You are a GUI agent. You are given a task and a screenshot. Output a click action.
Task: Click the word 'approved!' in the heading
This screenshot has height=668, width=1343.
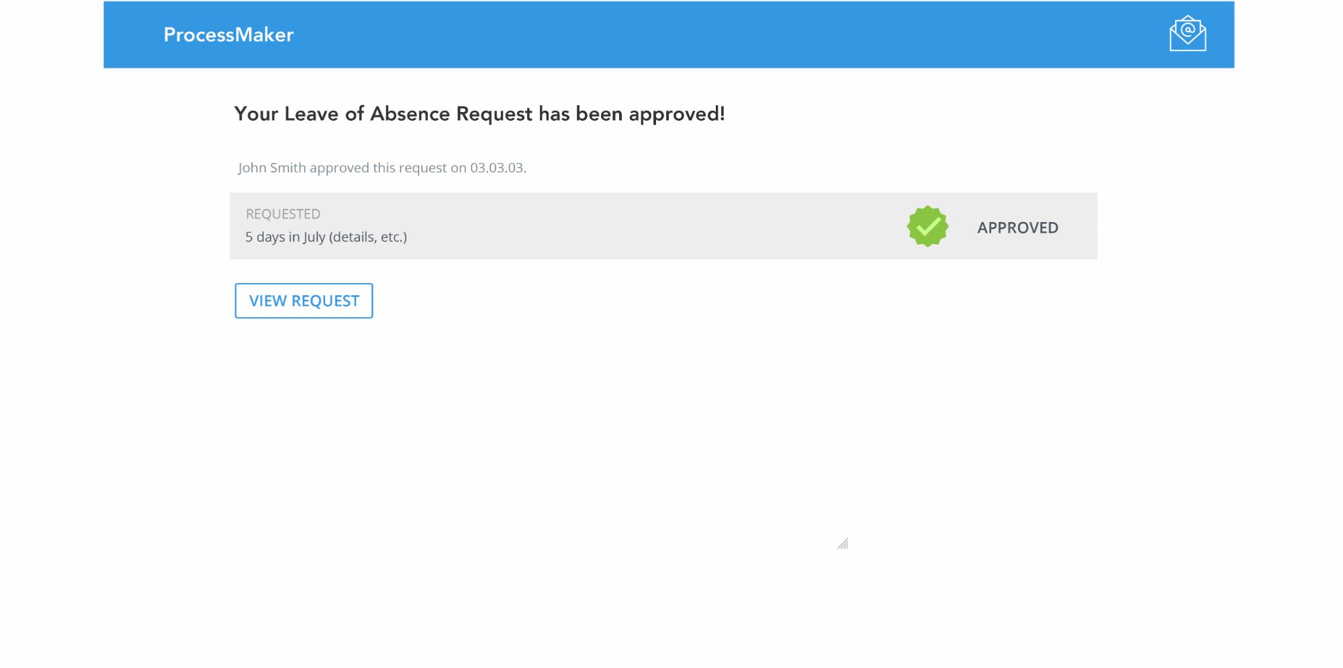tap(677, 115)
